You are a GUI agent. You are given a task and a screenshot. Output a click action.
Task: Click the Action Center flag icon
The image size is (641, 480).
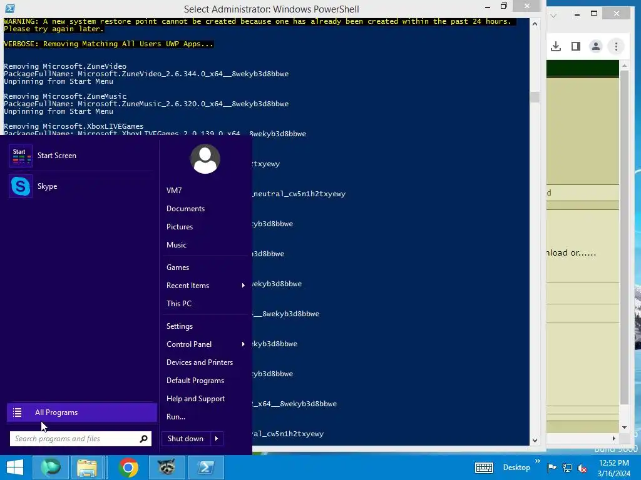click(551, 467)
